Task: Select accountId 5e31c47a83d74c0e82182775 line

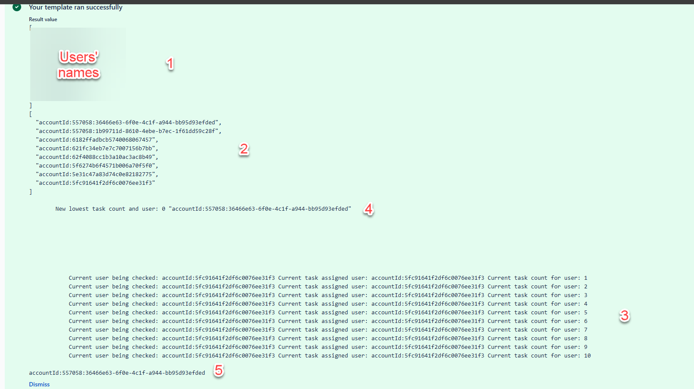Action: pyautogui.click(x=97, y=174)
